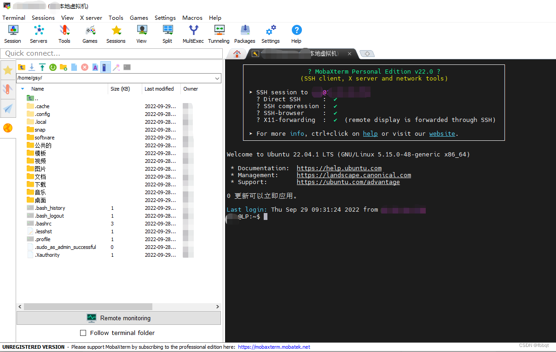Open the Tools menu

[x=116, y=17]
